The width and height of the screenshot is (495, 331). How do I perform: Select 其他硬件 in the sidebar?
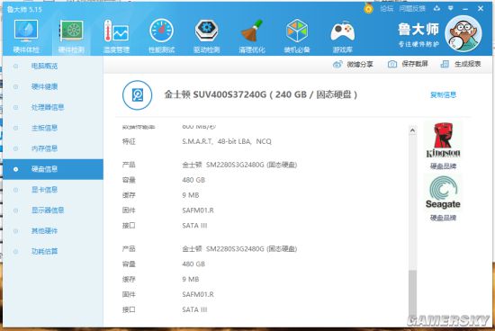click(53, 230)
